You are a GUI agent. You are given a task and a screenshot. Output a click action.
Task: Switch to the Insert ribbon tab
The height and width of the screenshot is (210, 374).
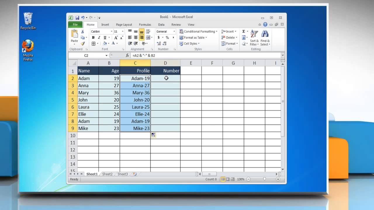[105, 24]
